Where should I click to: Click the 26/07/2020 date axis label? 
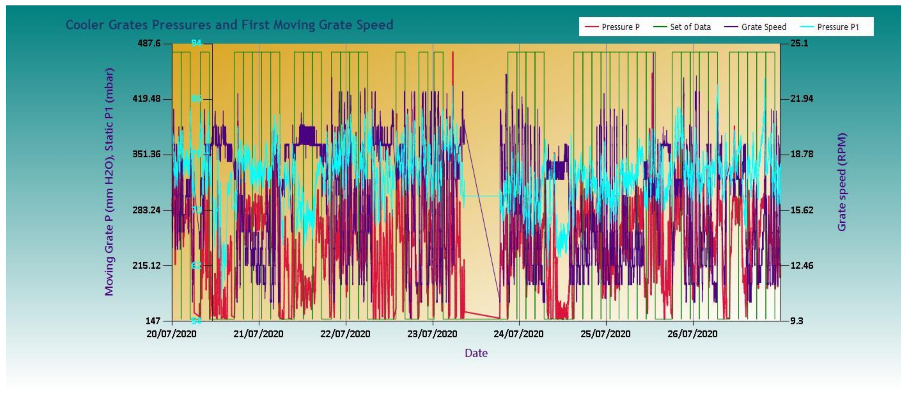click(x=692, y=333)
